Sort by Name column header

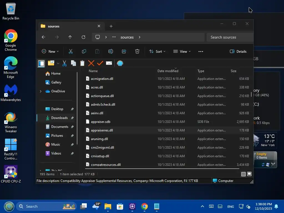point(93,71)
